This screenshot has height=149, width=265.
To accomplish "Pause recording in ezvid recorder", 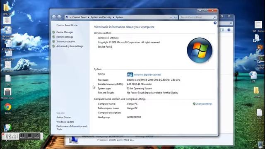I will [22, 136].
